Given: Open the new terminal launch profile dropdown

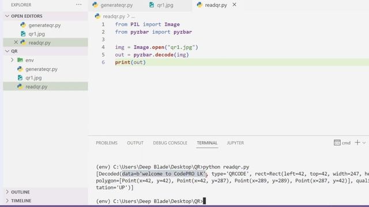Looking at the screenshot, I should click(364, 143).
